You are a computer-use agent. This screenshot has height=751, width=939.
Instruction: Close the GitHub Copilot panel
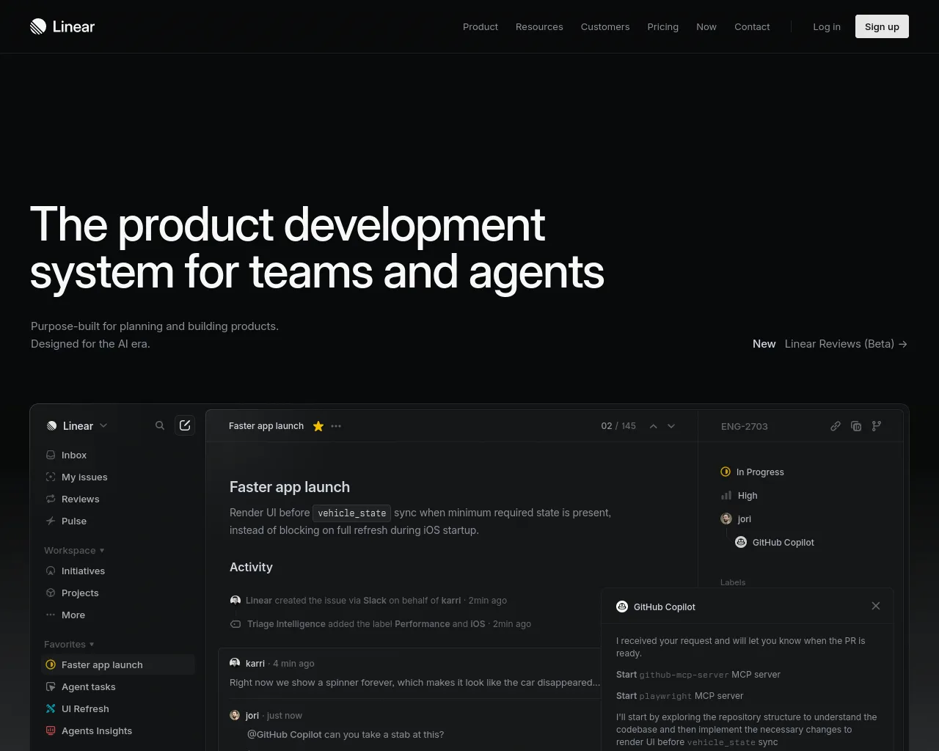tap(875, 606)
